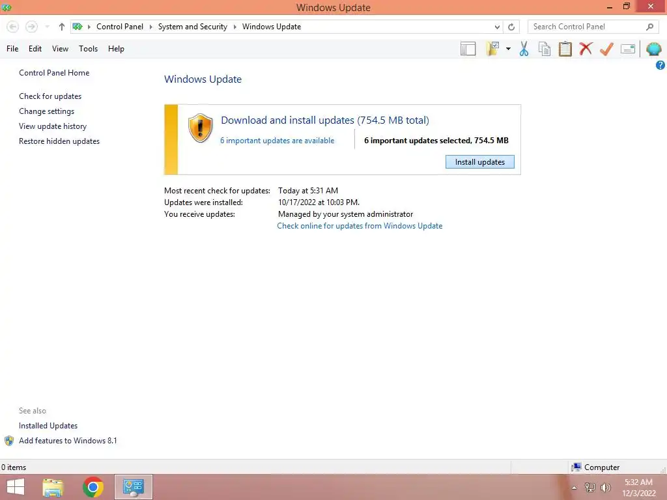The image size is (667, 500).
Task: Click the Copy pages icon
Action: pos(544,49)
